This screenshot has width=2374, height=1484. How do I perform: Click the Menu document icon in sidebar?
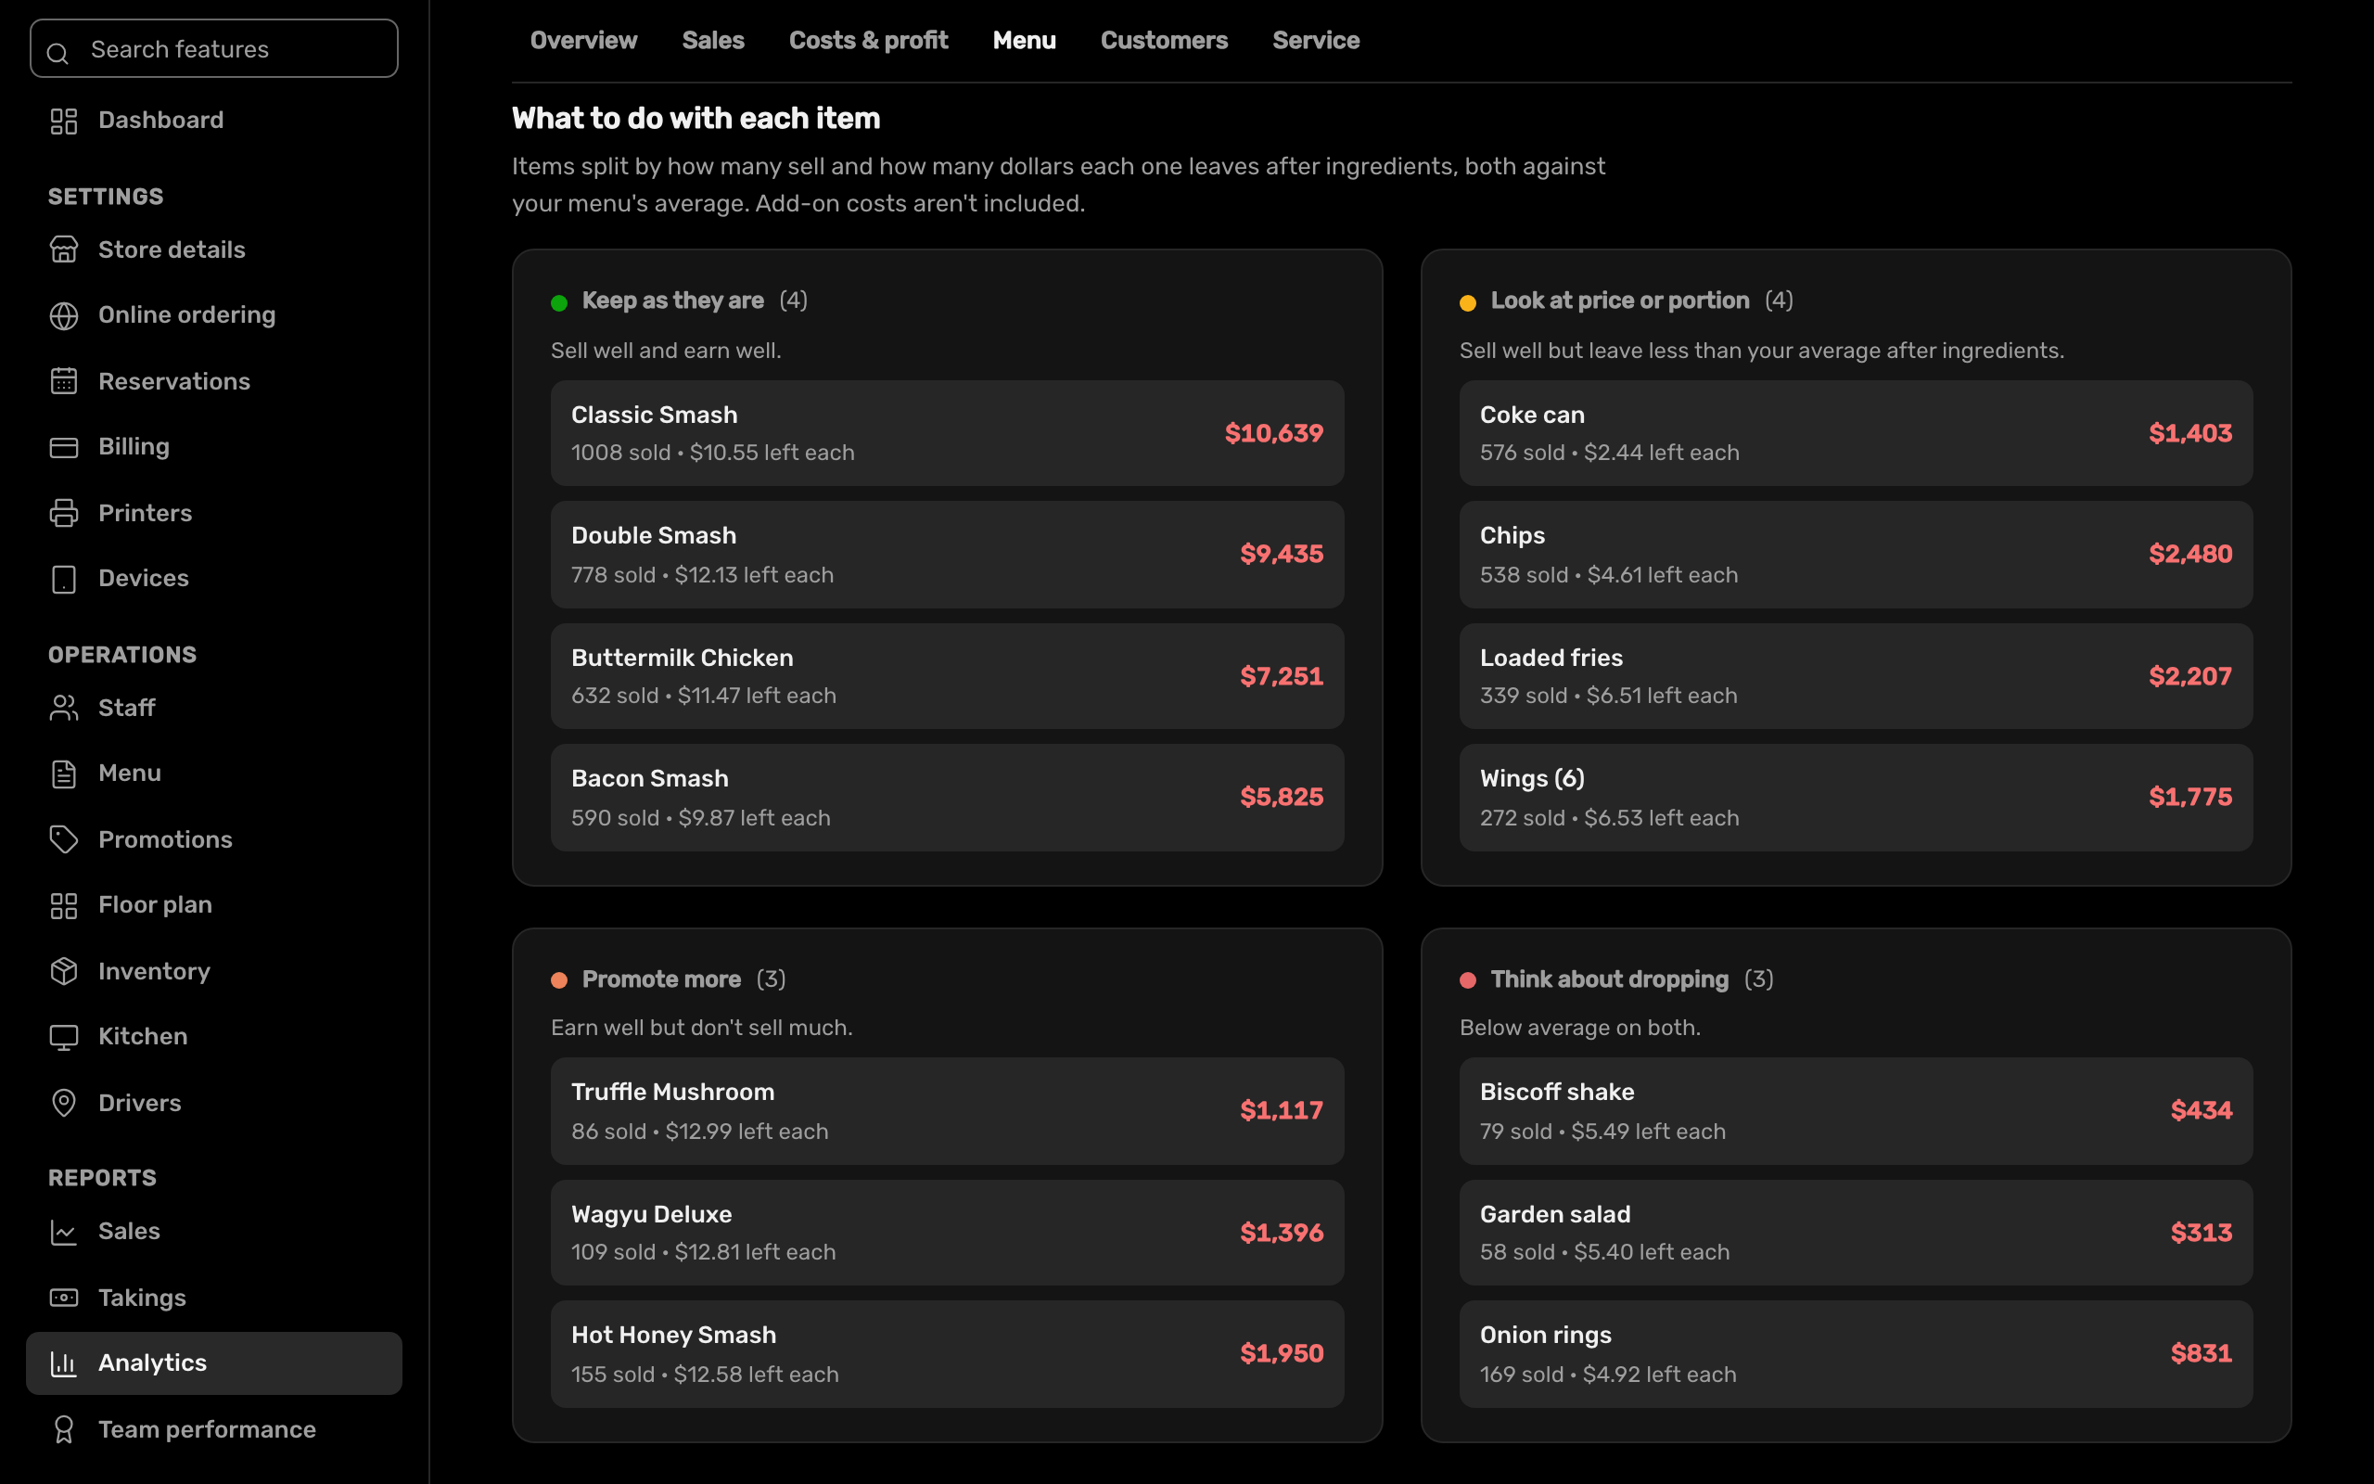tap(64, 774)
